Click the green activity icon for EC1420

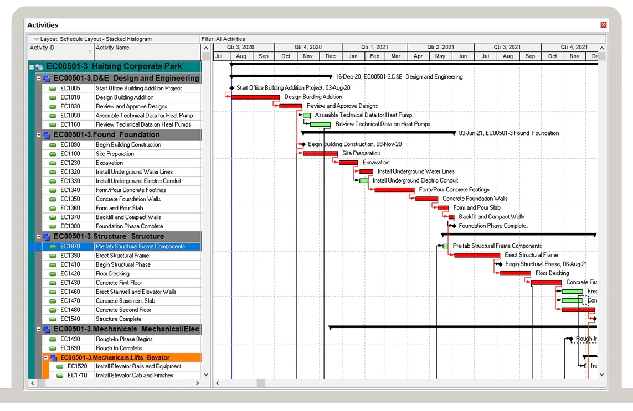coord(53,274)
